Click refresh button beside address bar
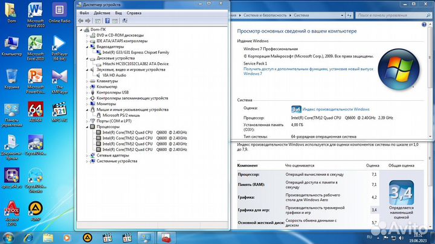Viewport: 435px width, 244px height. [349, 15]
